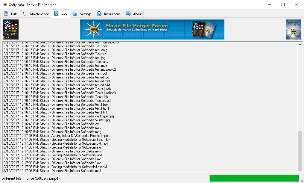Select Different File Info line for Softpedia.mkv
This screenshot has width=304, height=183.
pos(52,151)
